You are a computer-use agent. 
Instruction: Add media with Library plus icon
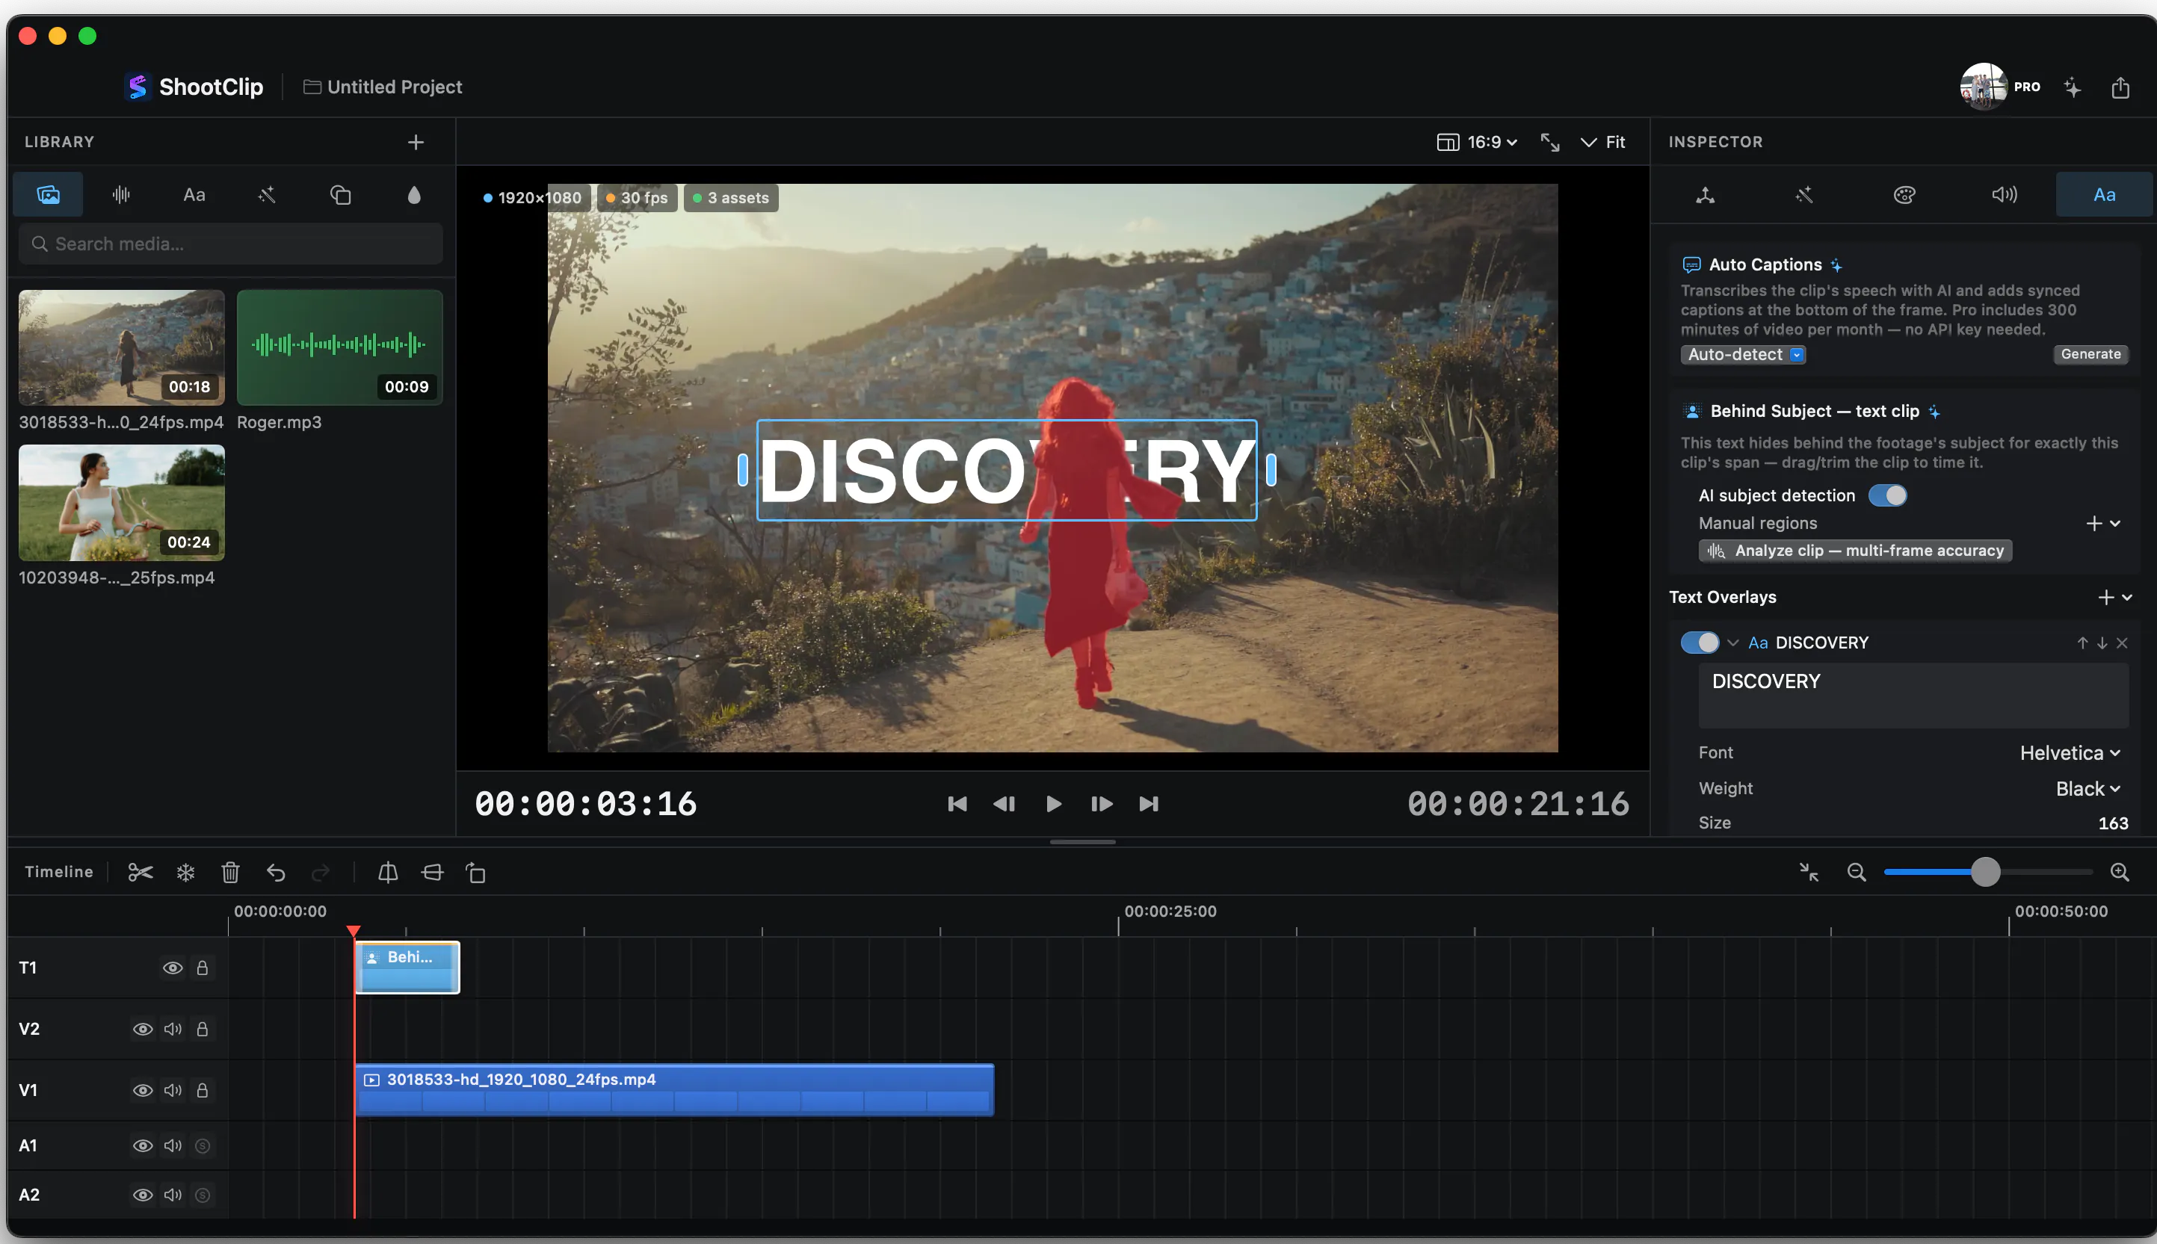416,142
